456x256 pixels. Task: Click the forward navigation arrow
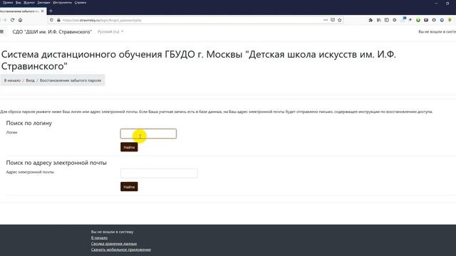4,20
